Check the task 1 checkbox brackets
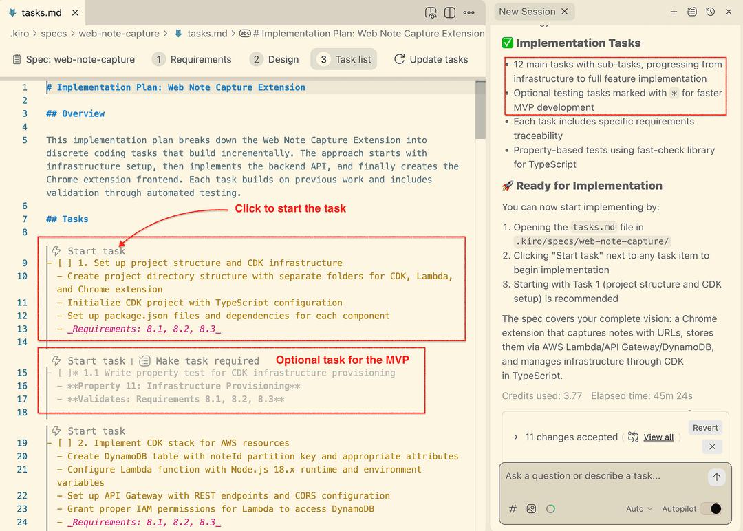This screenshot has height=531, width=743. coord(65,263)
